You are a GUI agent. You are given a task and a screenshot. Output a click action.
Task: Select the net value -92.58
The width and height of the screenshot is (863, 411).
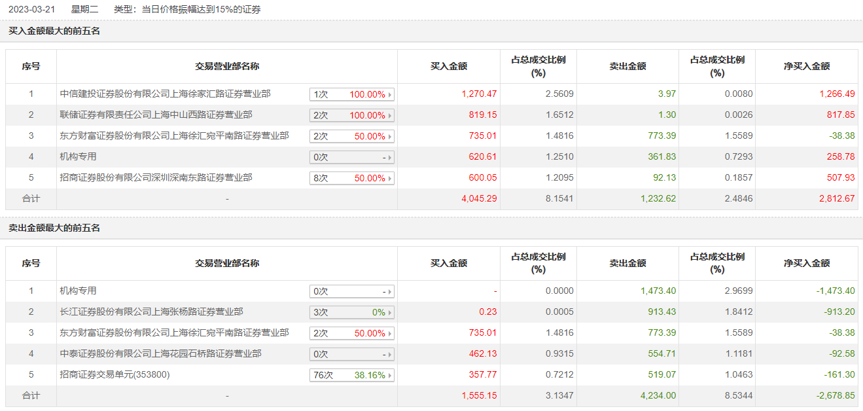[841, 354]
